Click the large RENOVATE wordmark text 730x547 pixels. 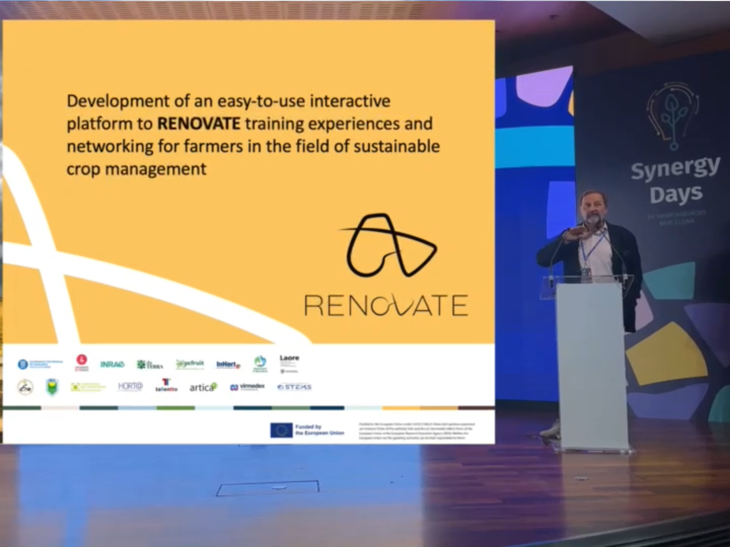tap(385, 306)
